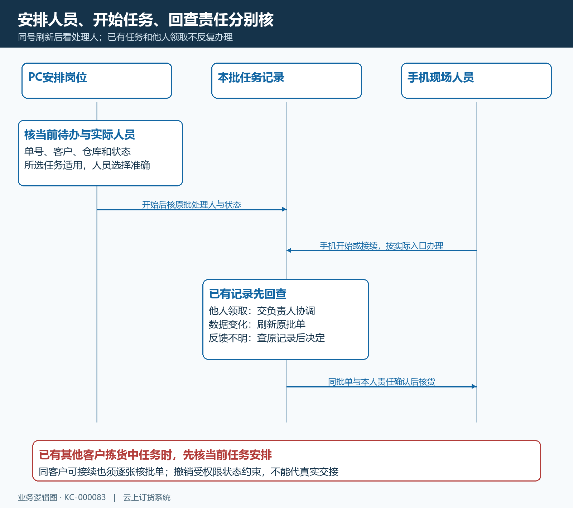Click the main title 安排人员、开始任务、回查责任分别核
573x508 pixels.
pos(146,20)
